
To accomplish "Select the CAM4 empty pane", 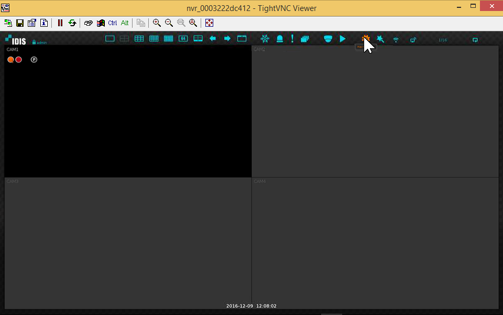I will 375,243.
